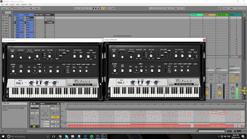
Task: Adjust the Master track volume fader
Action: point(237,92)
